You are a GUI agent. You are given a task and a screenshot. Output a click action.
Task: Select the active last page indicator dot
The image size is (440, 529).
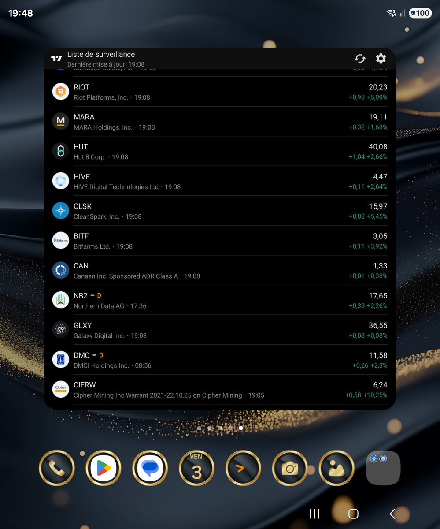coord(240,428)
